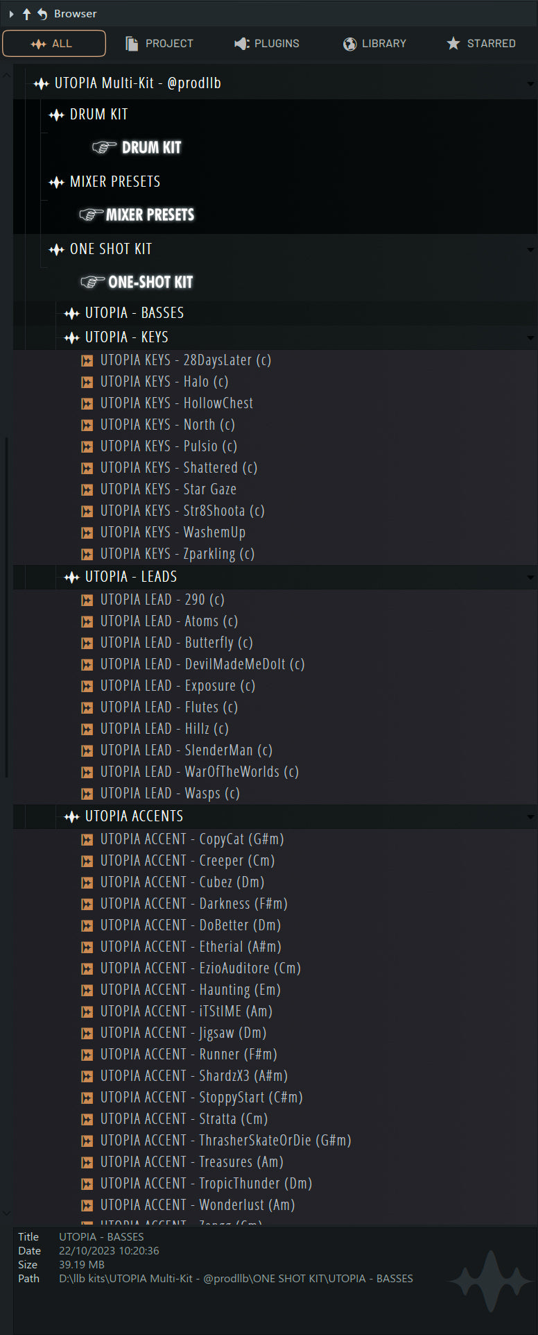The height and width of the screenshot is (1335, 538).
Task: Click the preset icon for UTOPIA ACCENT - DoBetter
Action: 87,926
